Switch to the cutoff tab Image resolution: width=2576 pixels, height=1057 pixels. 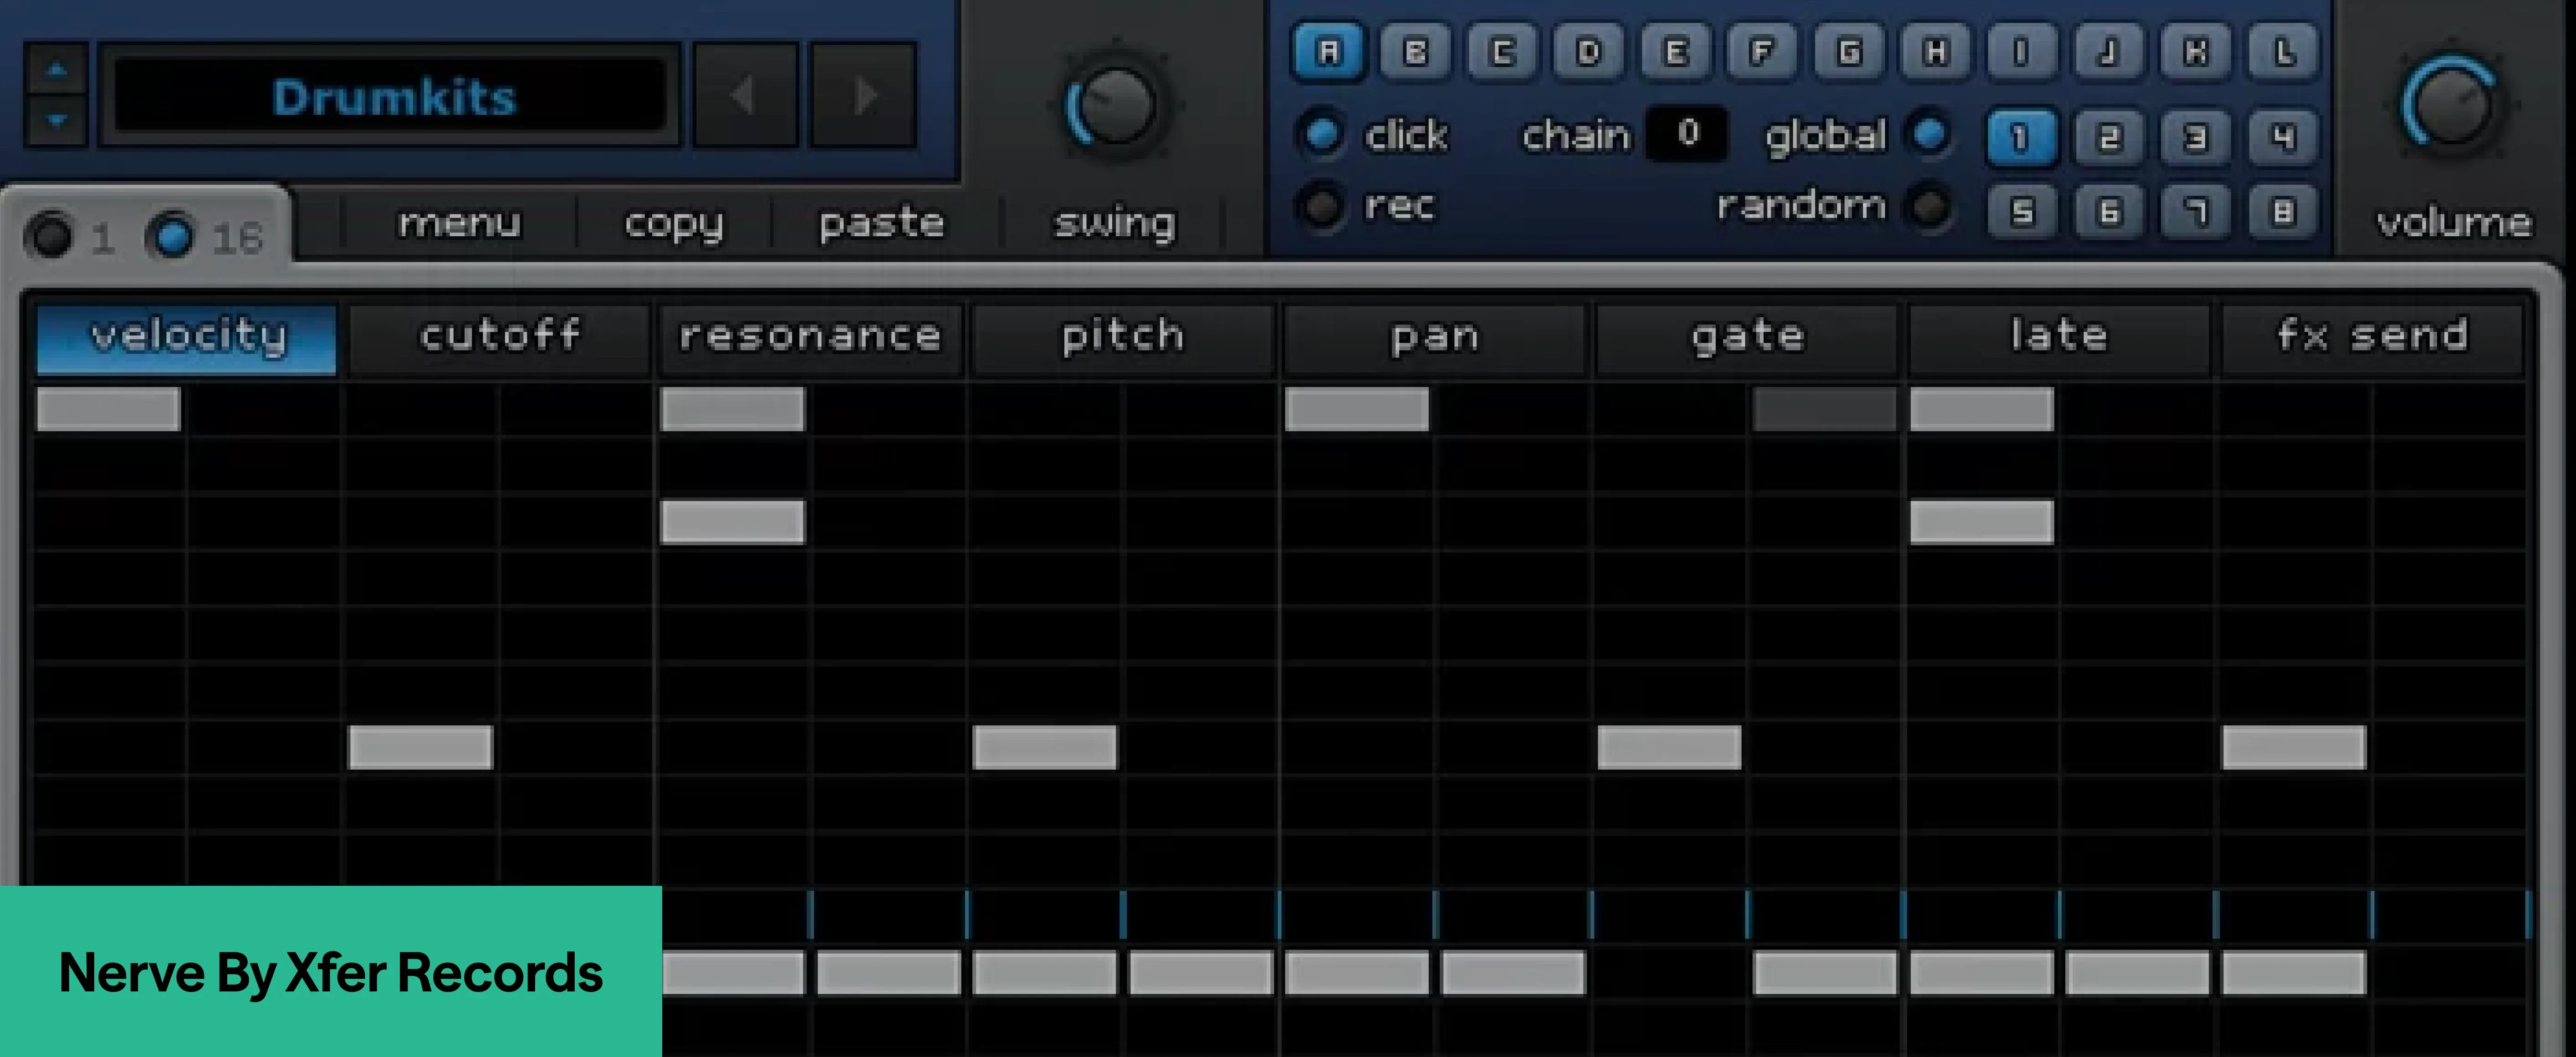click(500, 337)
